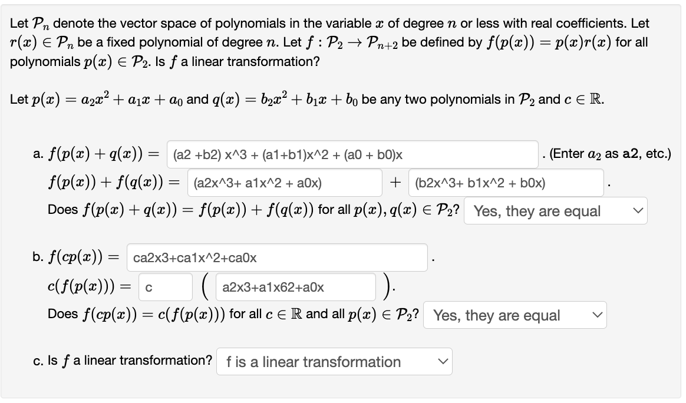Click the small 'c' coefficient input box
Image resolution: width=686 pixels, height=403 pixels.
[x=165, y=286]
